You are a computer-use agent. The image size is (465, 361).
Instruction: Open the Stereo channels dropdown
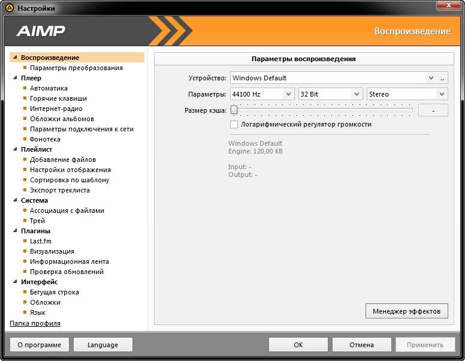pos(407,94)
